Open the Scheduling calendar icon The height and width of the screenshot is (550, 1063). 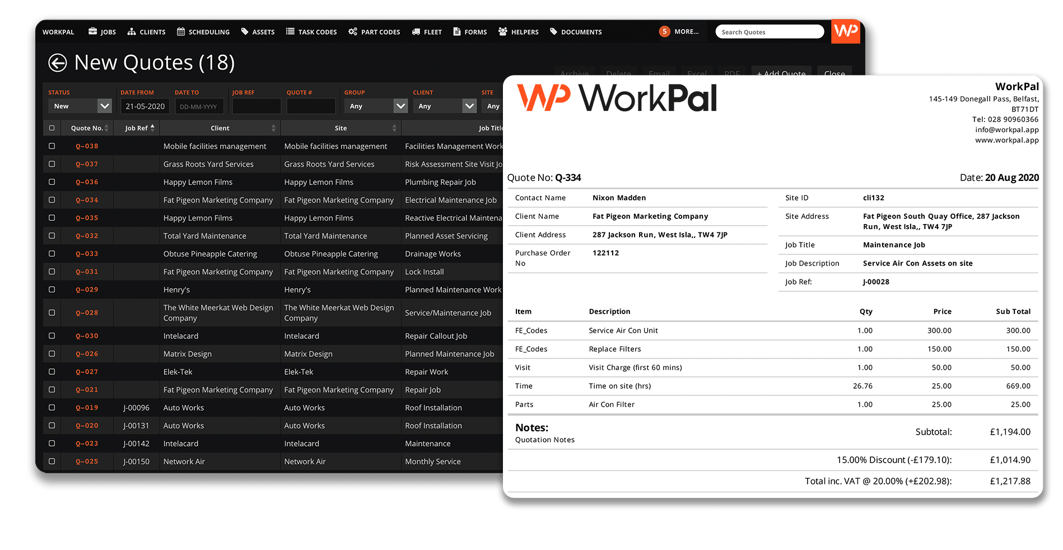pyautogui.click(x=181, y=32)
